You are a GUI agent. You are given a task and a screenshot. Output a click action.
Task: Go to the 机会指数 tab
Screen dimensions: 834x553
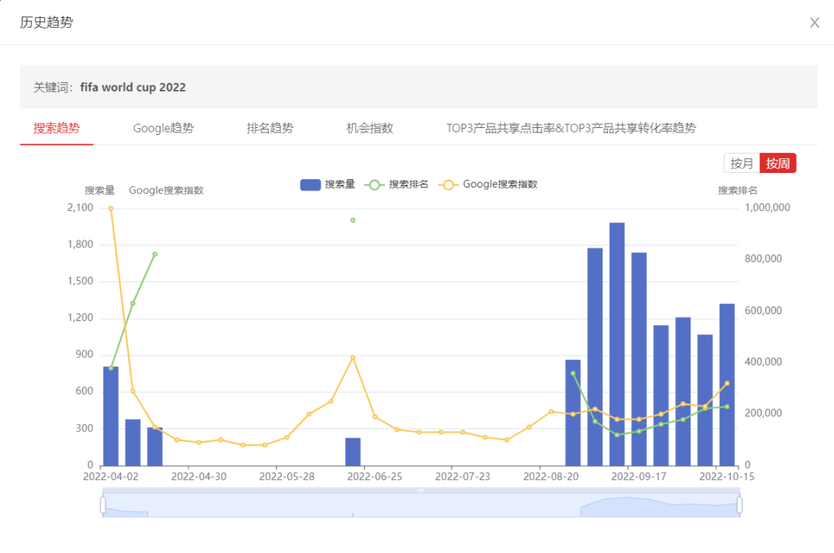tap(370, 128)
